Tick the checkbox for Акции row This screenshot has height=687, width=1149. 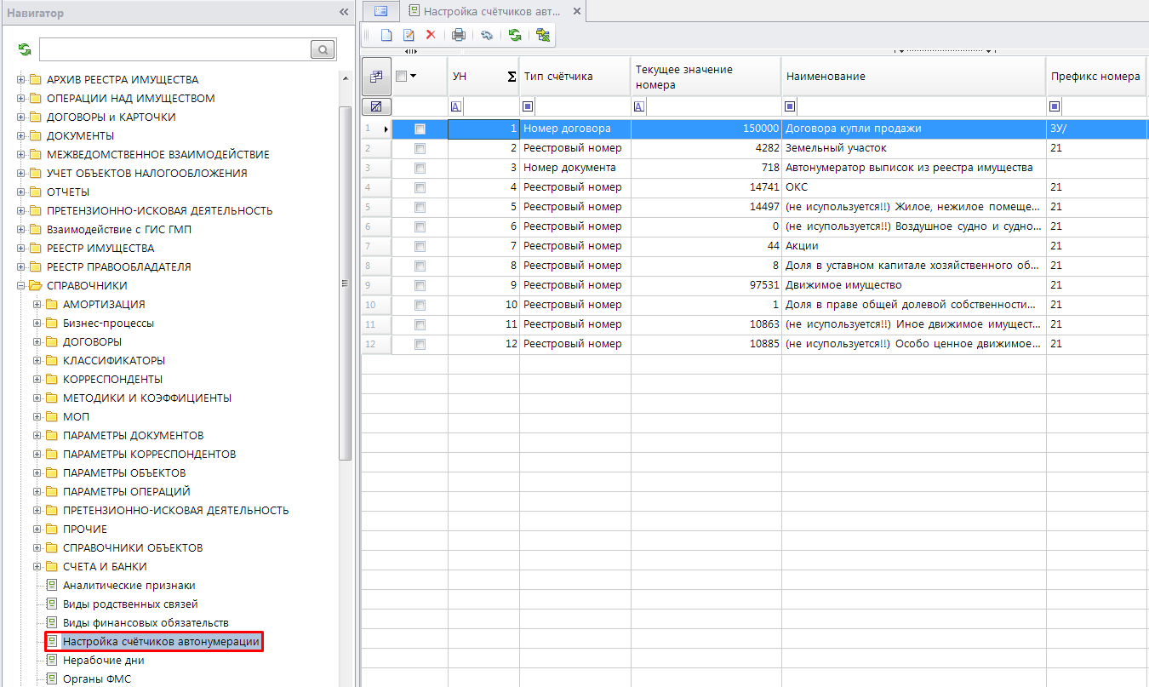click(x=420, y=246)
